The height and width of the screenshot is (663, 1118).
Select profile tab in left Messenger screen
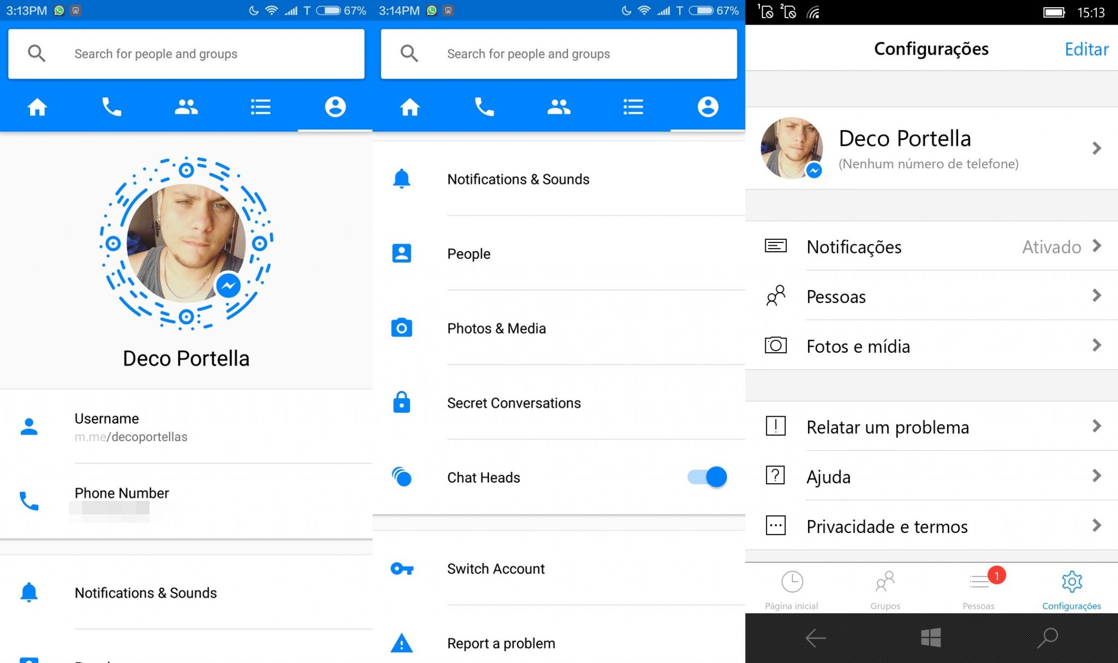(335, 107)
